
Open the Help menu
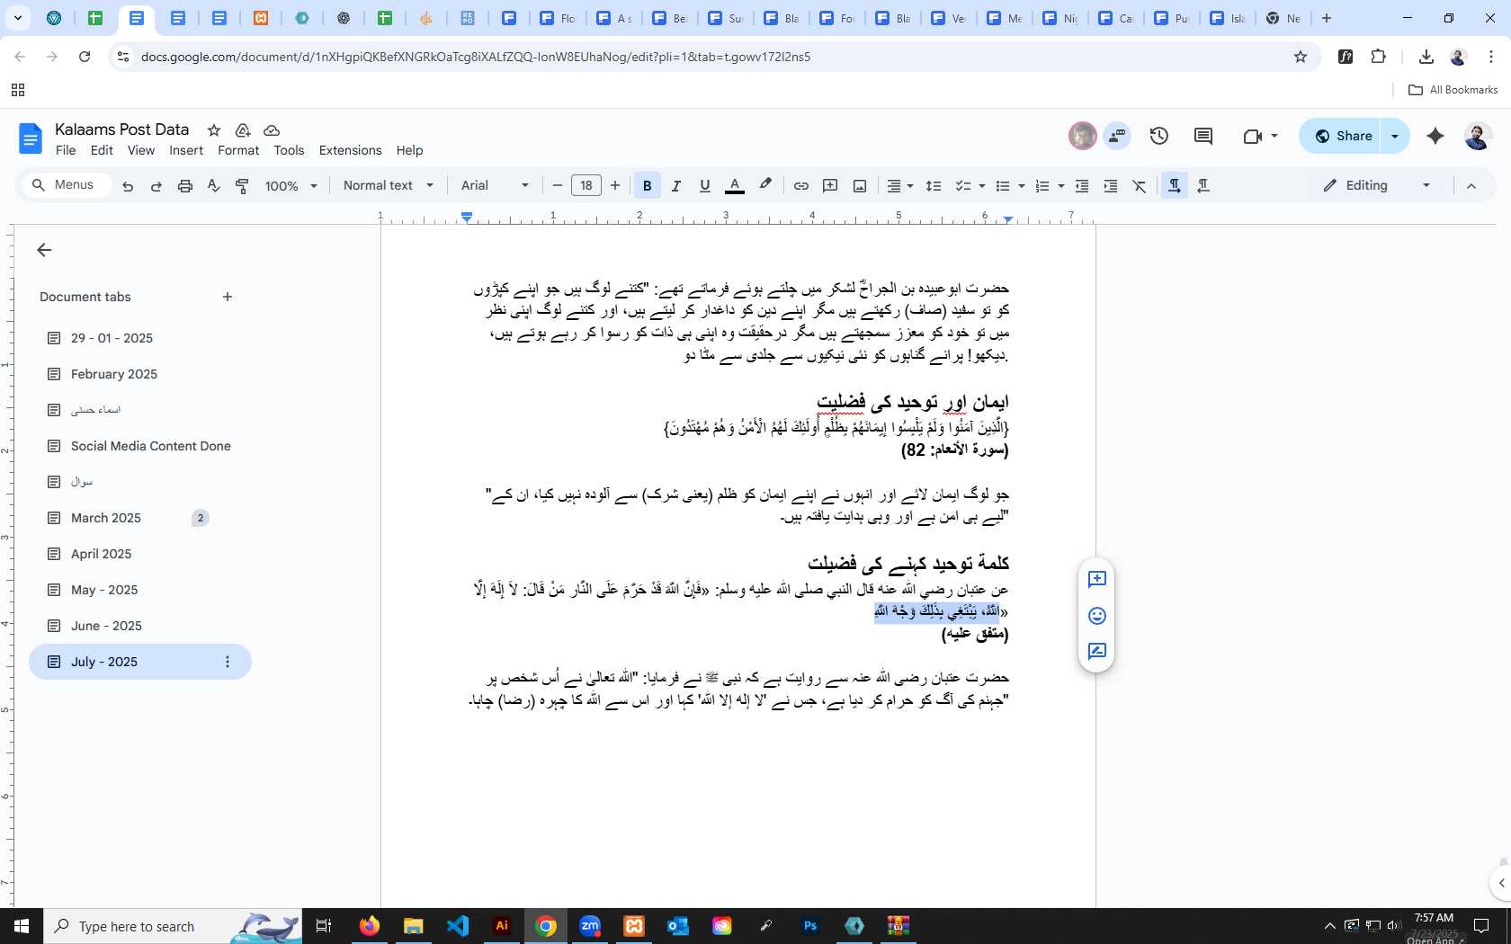pyautogui.click(x=409, y=150)
